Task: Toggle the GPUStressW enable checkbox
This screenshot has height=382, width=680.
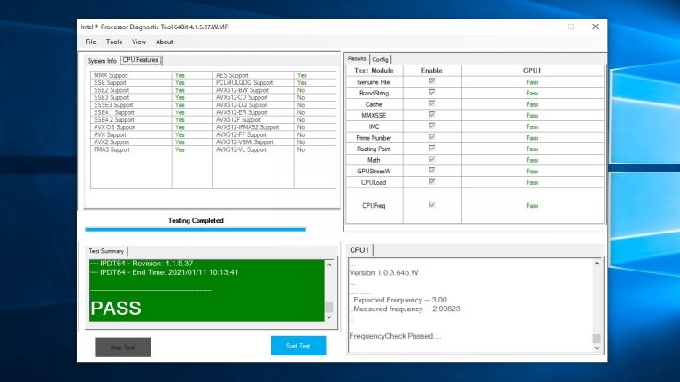Action: coord(431,171)
